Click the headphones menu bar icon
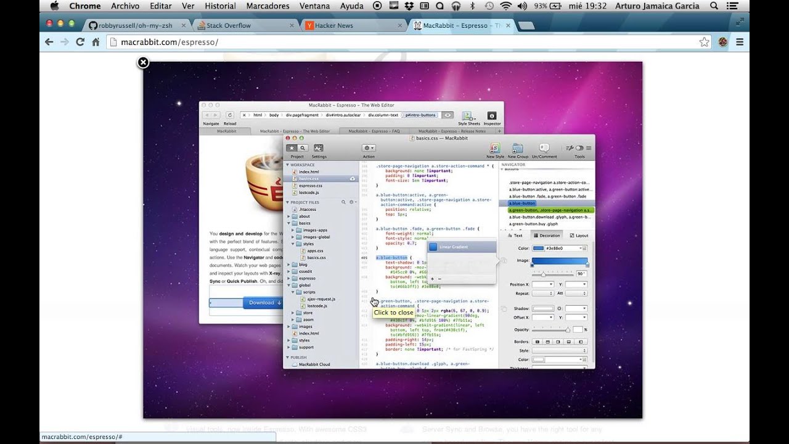789x444 pixels. (x=456, y=6)
